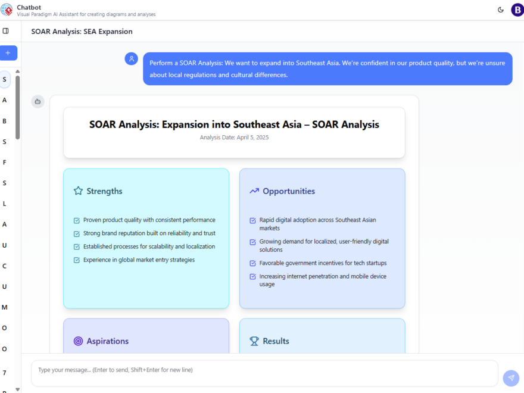Toggle the checkbox next to Proven product quality
Viewport: 524px width, 393px height.
click(76, 220)
